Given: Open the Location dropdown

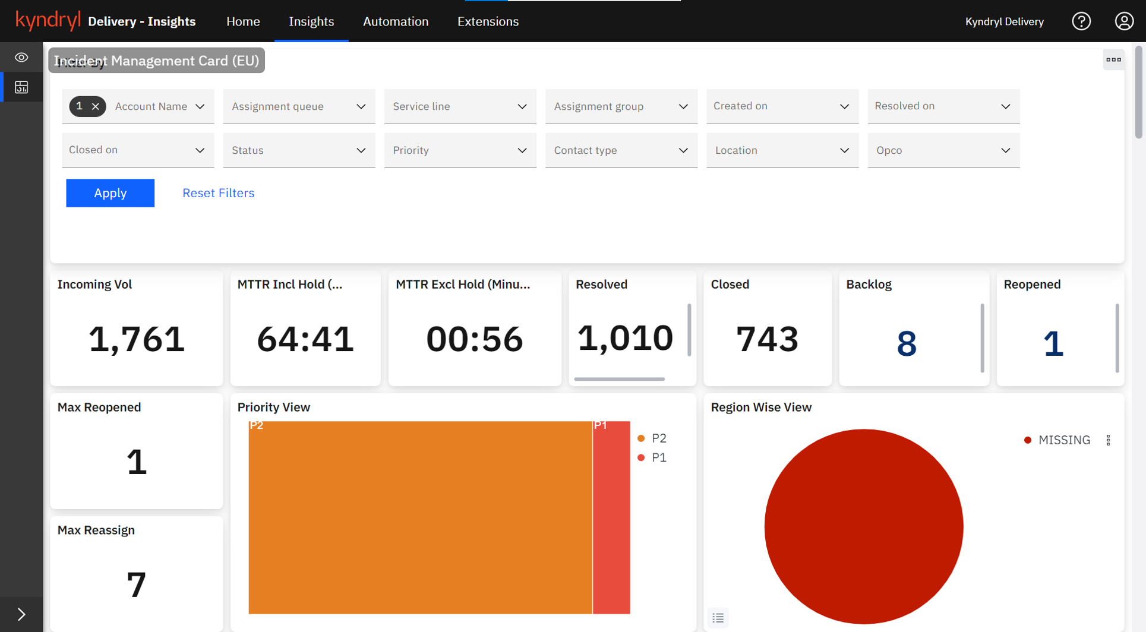Looking at the screenshot, I should pyautogui.click(x=782, y=150).
